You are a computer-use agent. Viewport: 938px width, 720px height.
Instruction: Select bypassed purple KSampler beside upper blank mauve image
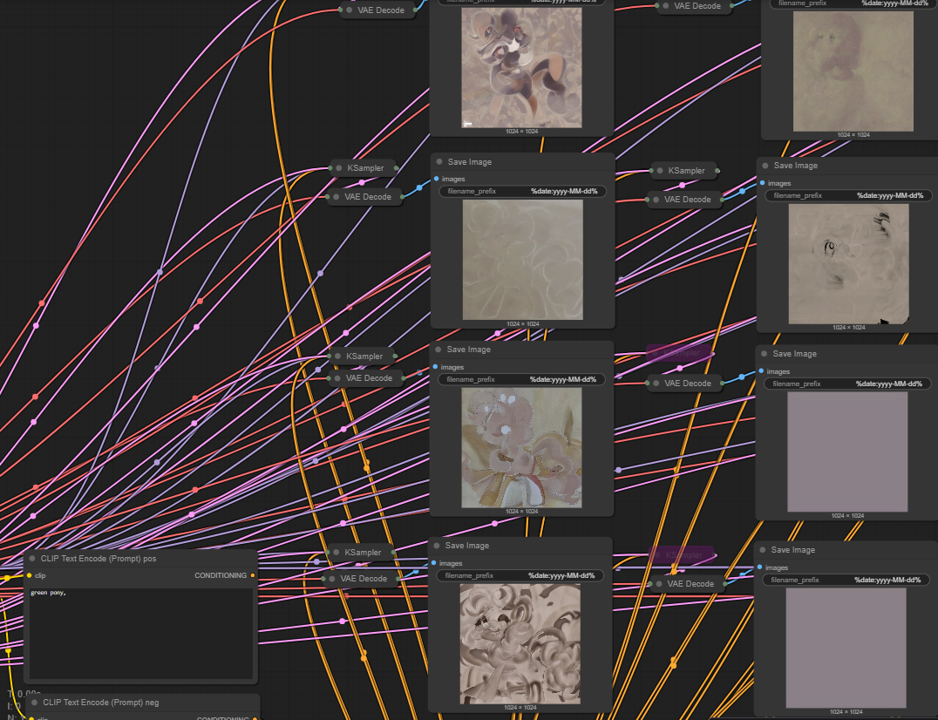[679, 353]
